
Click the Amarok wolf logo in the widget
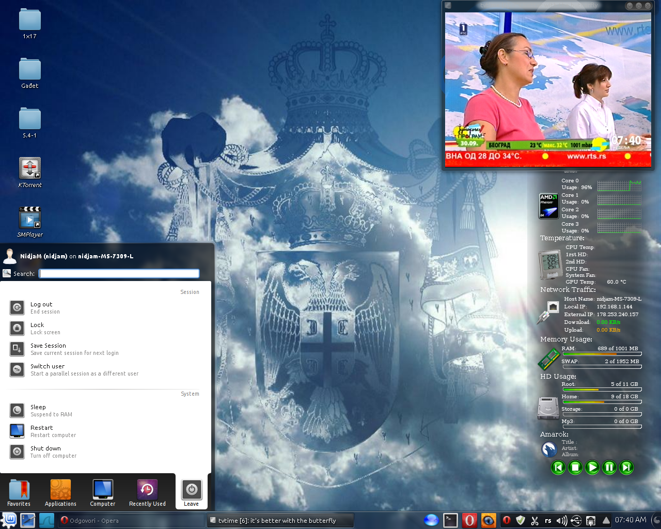(x=549, y=449)
